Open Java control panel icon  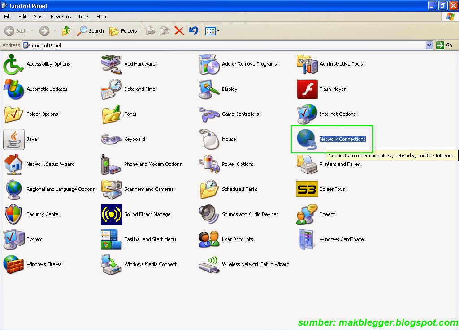pos(14,140)
